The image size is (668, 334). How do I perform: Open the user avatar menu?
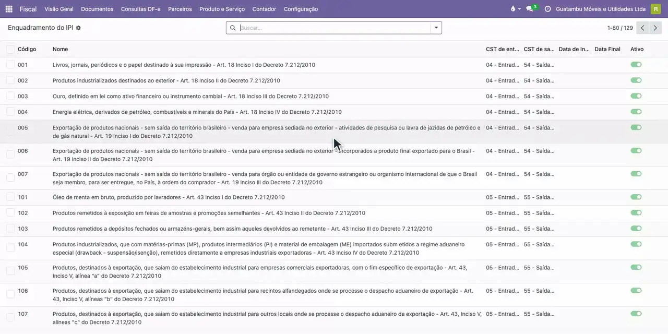pos(655,9)
